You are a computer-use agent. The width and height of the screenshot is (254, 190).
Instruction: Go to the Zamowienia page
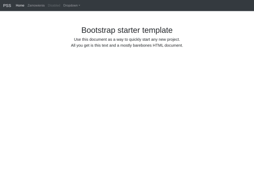pyautogui.click(x=36, y=6)
